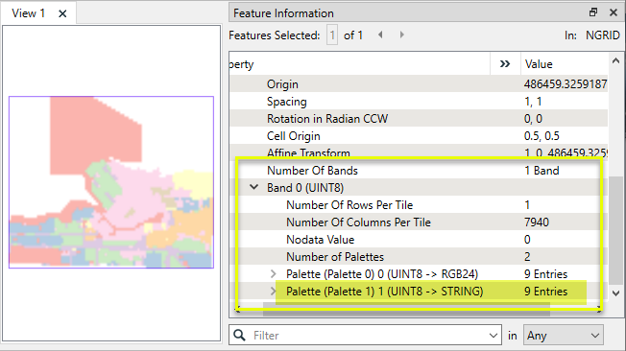Open the 'Any' filter scope dropdown
This screenshot has width=626, height=351.
point(564,336)
